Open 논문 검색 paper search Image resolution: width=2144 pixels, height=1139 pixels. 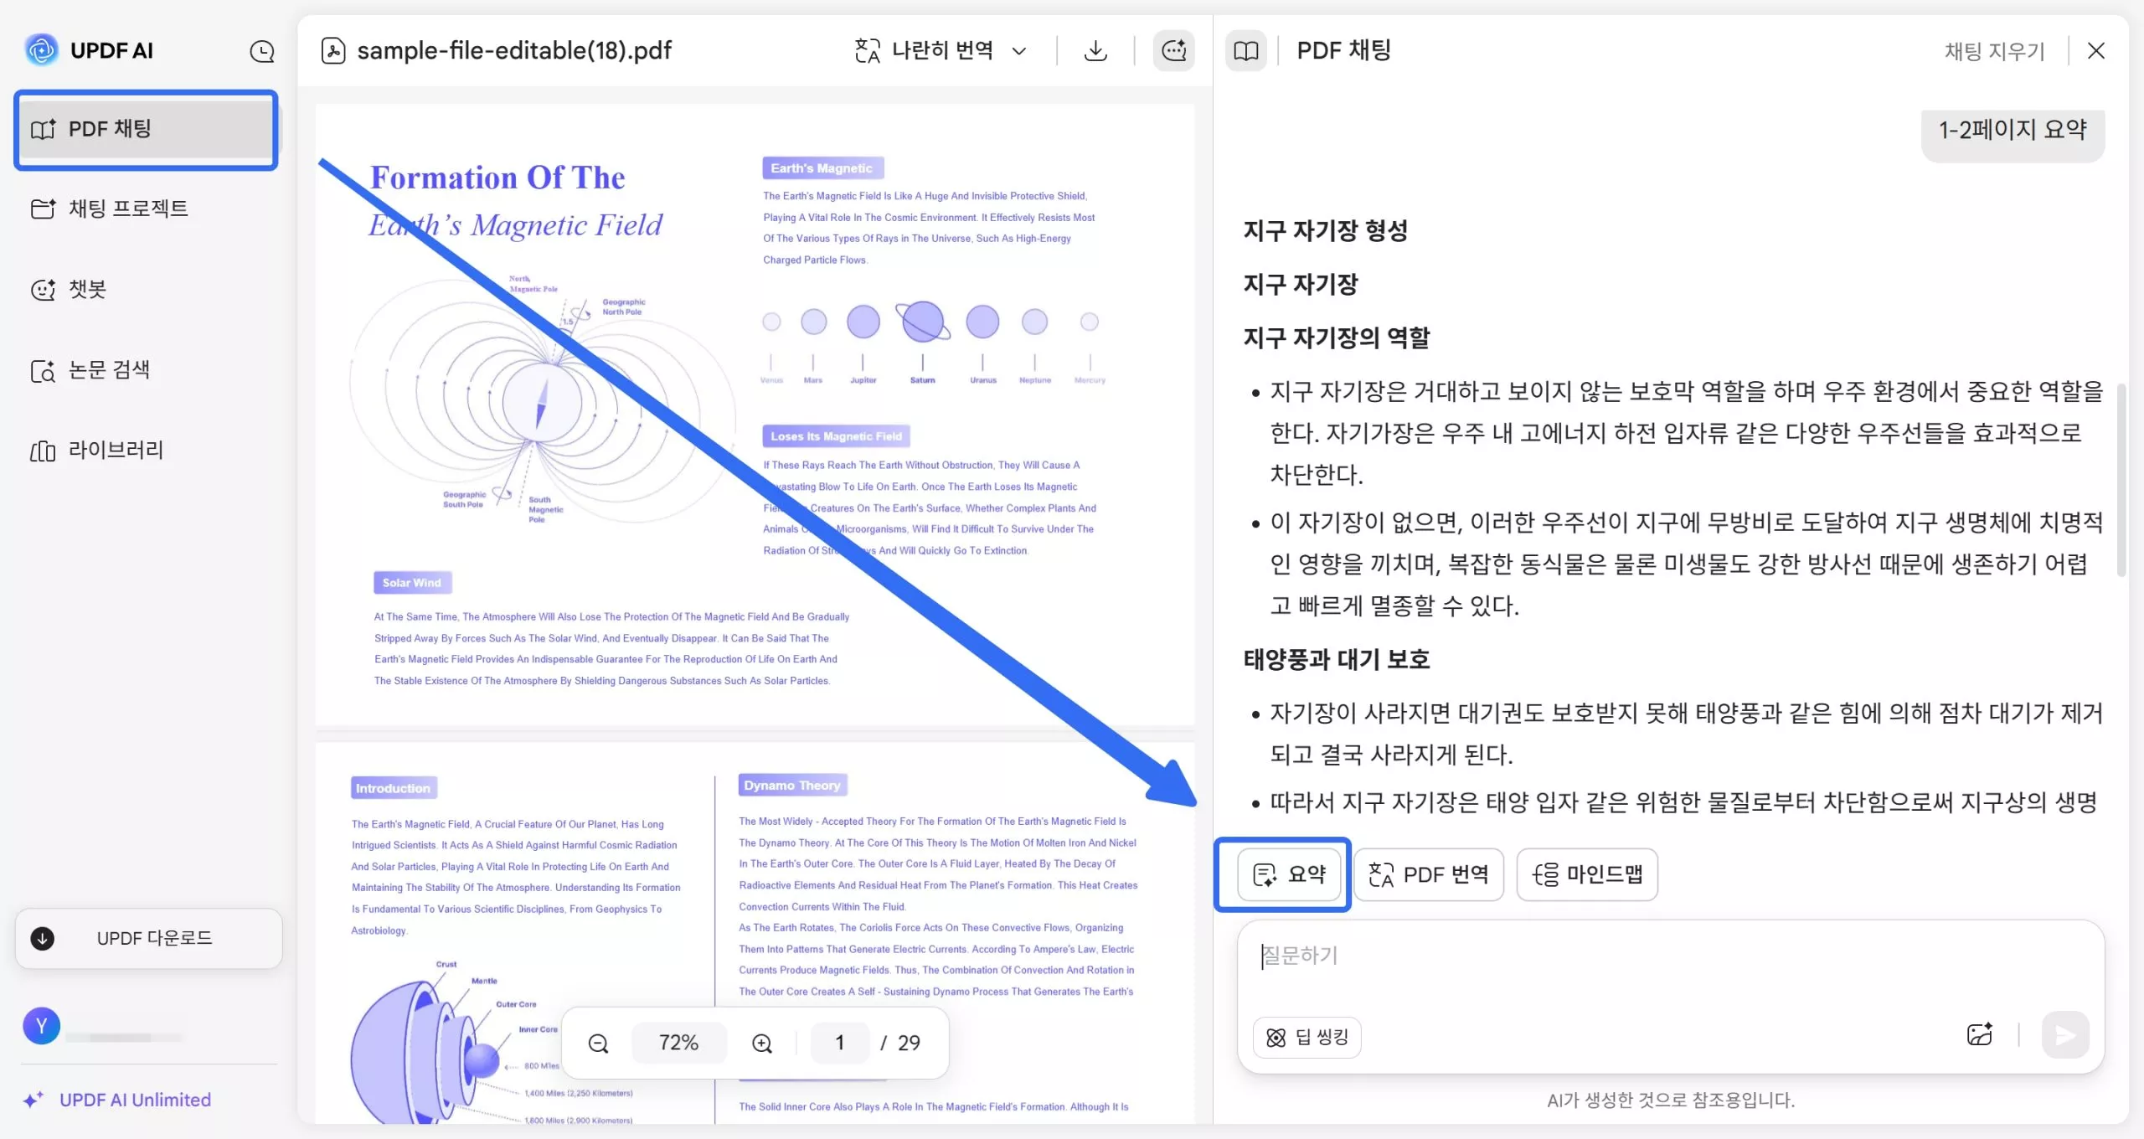[108, 369]
